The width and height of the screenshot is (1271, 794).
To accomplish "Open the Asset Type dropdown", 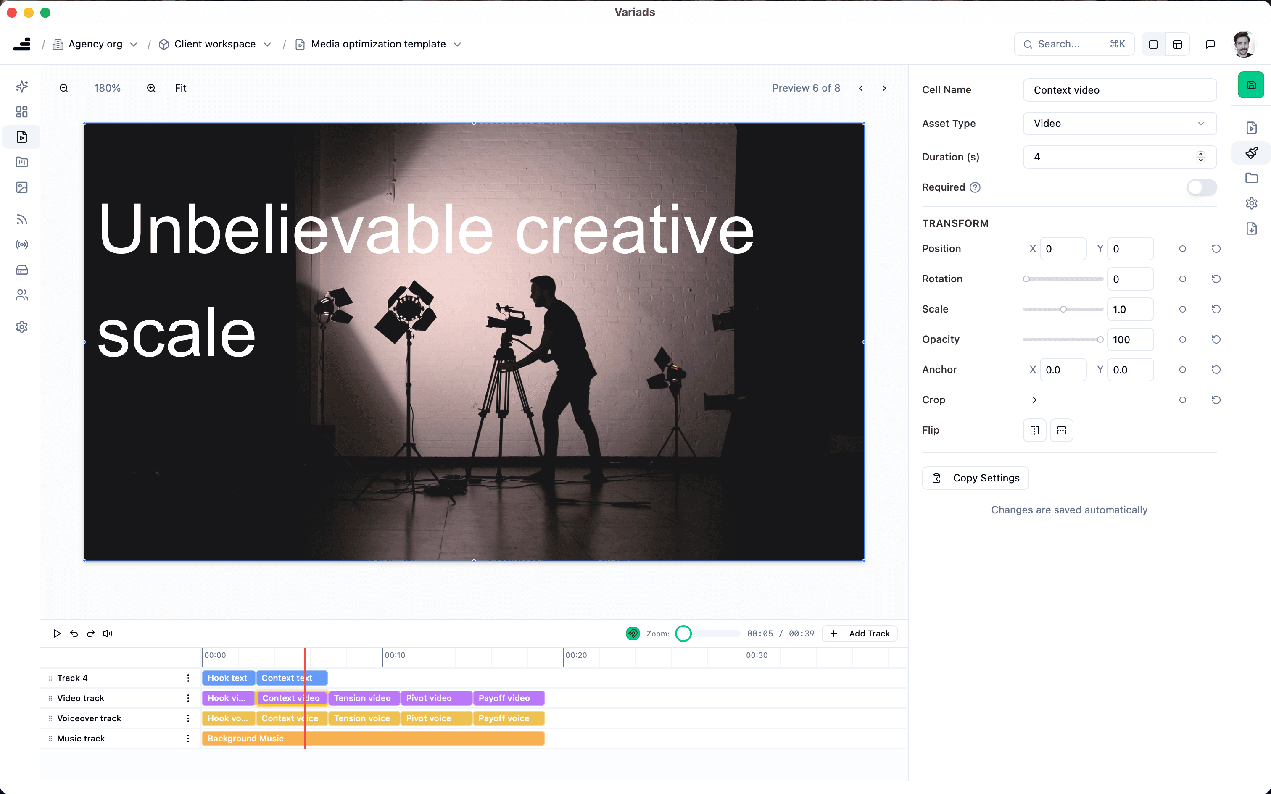I will pyautogui.click(x=1119, y=124).
